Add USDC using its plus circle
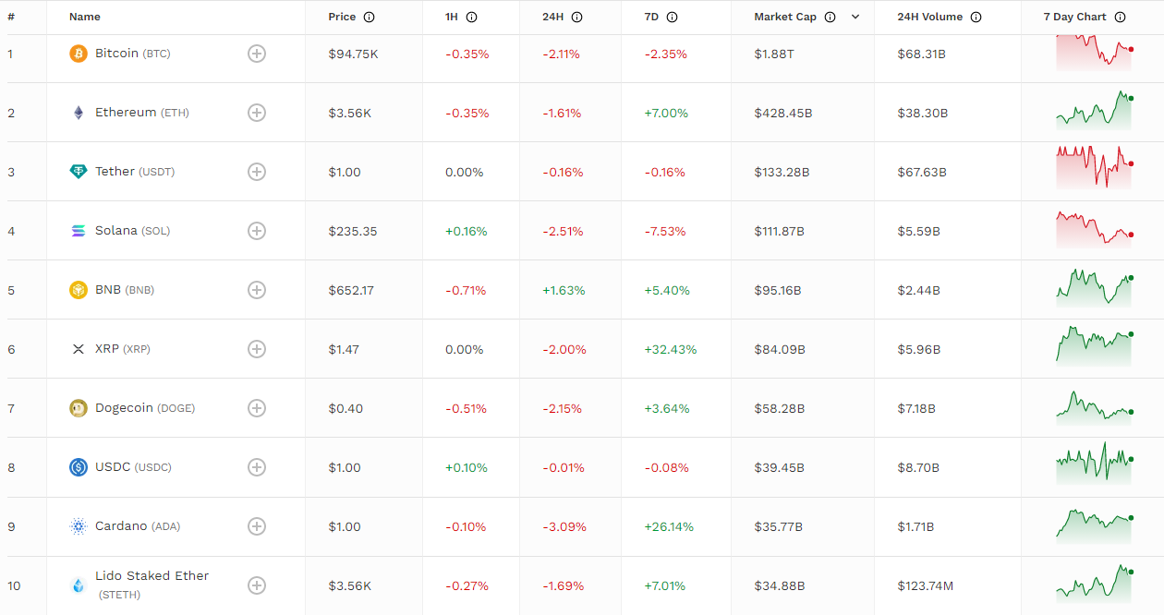 click(x=257, y=467)
